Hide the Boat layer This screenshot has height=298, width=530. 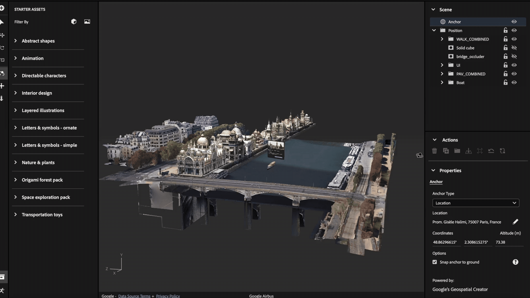coord(514,82)
